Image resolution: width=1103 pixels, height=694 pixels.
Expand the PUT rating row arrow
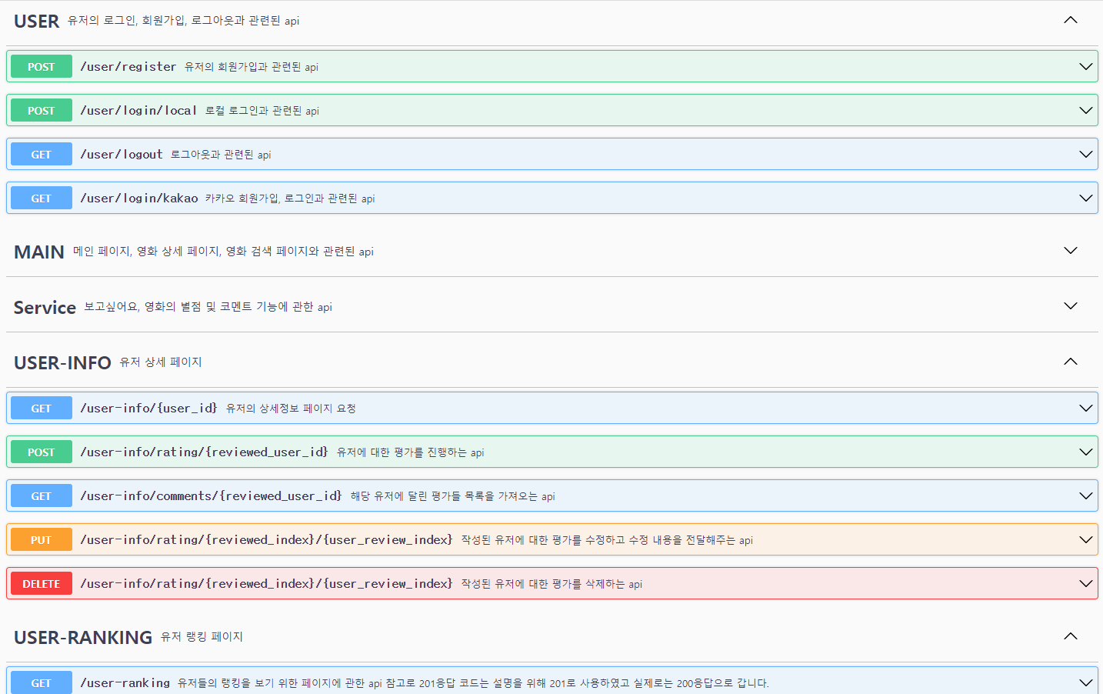click(x=1086, y=540)
